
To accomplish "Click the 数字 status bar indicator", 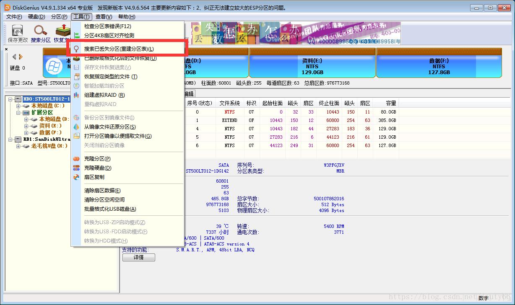I will point(483,298).
